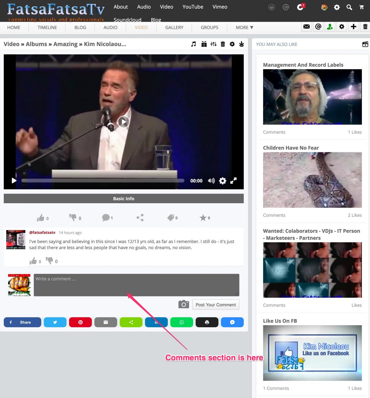
Task: Open the About menu item
Action: tap(121, 7)
